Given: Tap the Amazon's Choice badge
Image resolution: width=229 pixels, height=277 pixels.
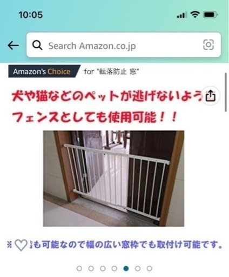Looking at the screenshot, I should (x=44, y=71).
